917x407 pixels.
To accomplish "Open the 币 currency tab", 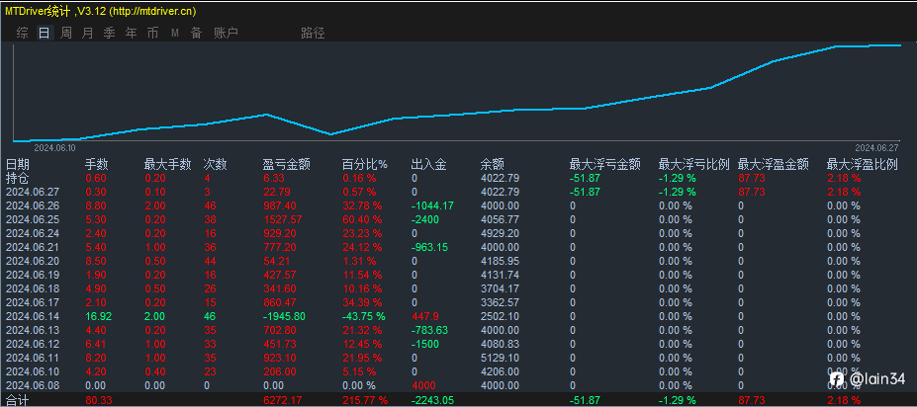I will pyautogui.click(x=152, y=34).
